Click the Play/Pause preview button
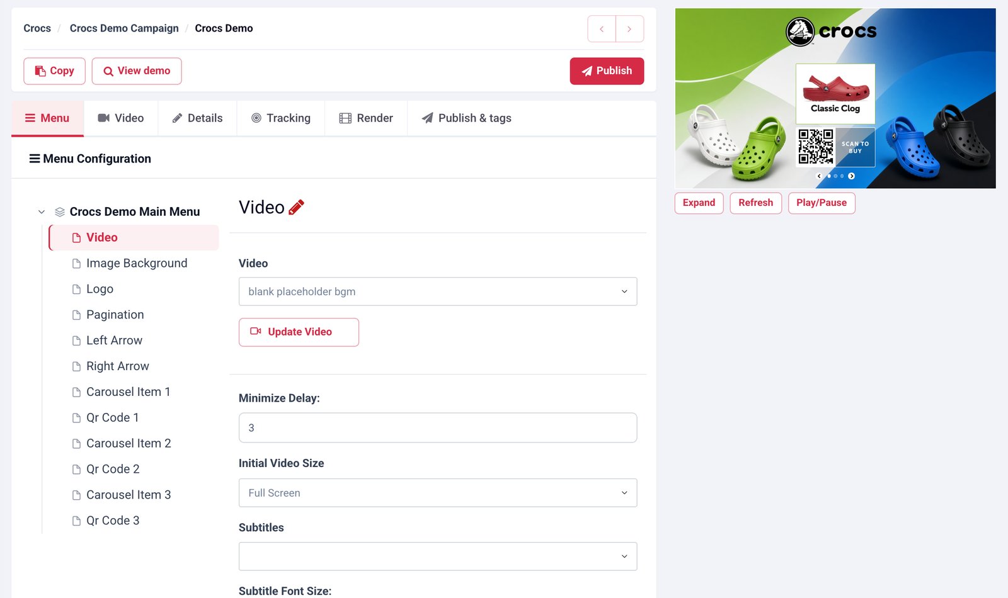 point(822,203)
